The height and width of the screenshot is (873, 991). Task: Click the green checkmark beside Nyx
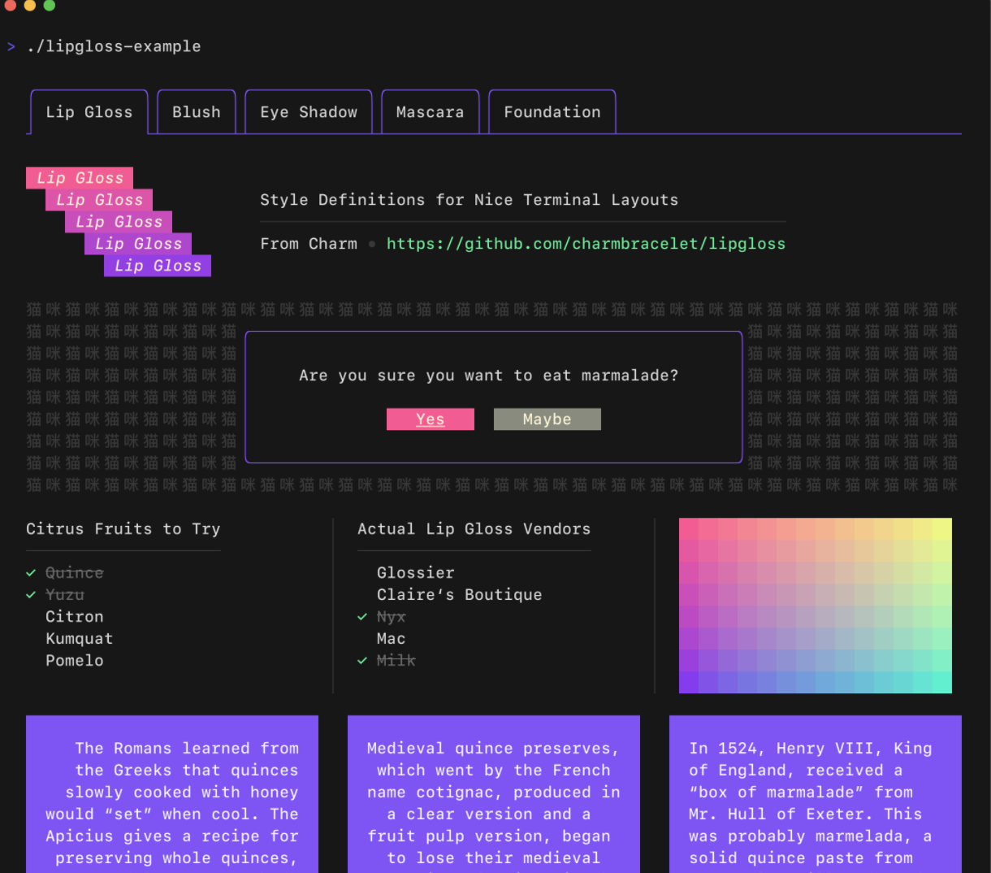tap(362, 617)
